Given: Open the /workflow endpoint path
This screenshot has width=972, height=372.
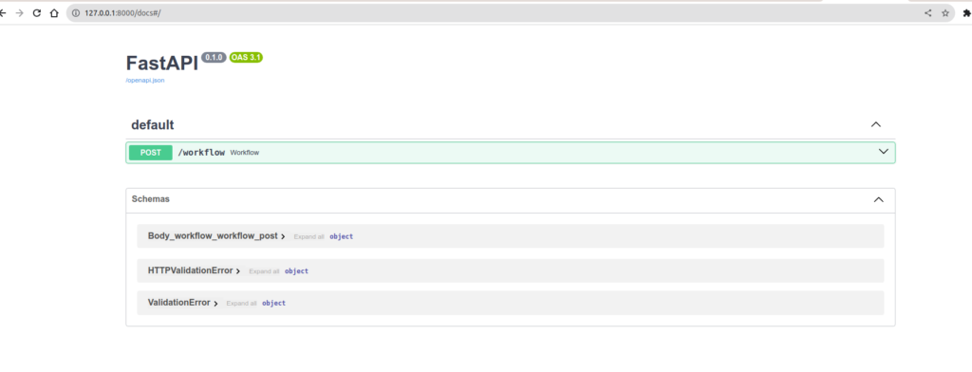Looking at the screenshot, I should (x=201, y=153).
